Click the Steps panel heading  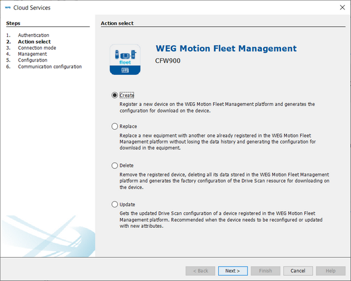pos(13,23)
